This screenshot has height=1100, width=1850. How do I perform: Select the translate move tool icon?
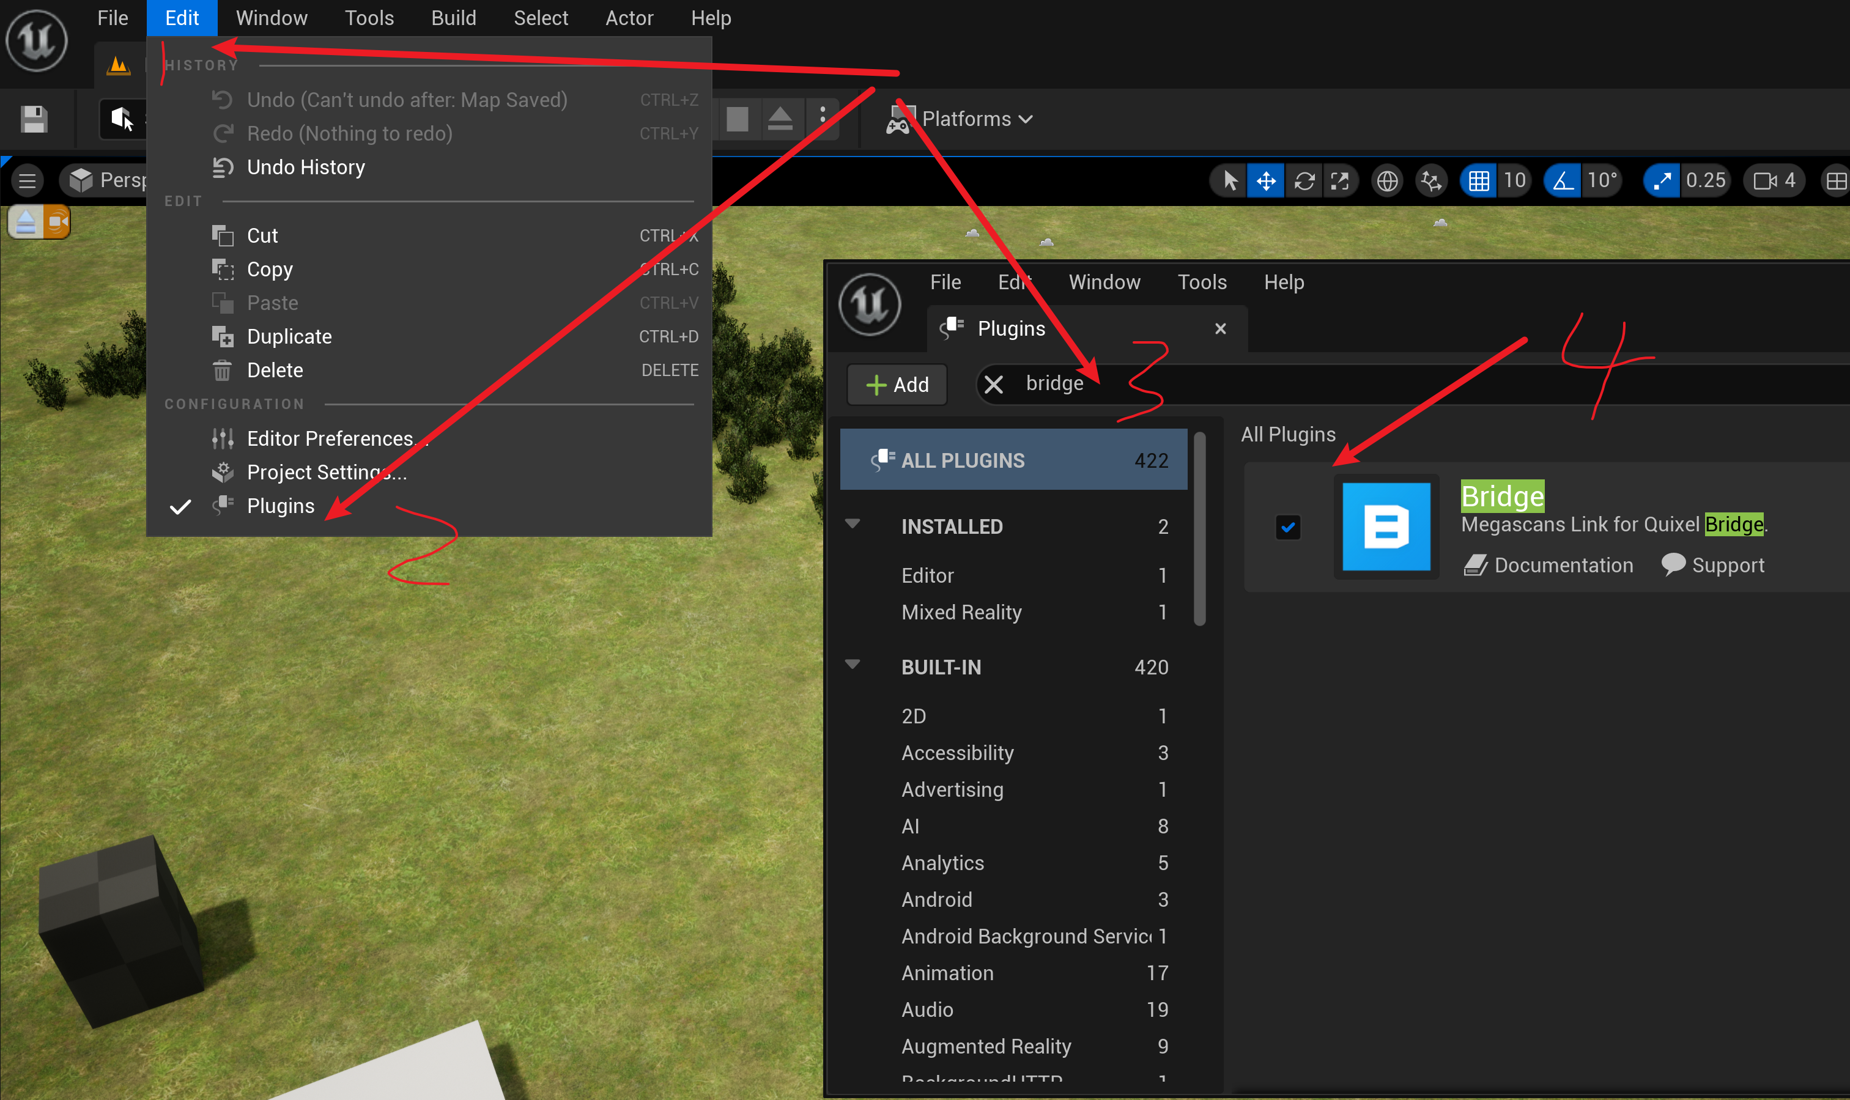1265,181
